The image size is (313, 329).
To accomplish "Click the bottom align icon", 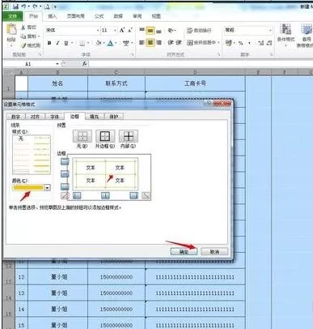I will [159, 31].
